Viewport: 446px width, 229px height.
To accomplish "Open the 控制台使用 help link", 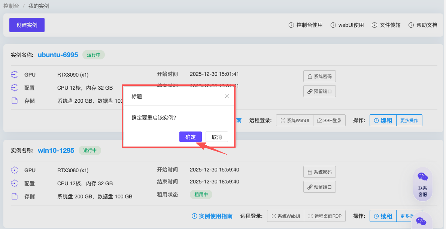I will pos(306,25).
